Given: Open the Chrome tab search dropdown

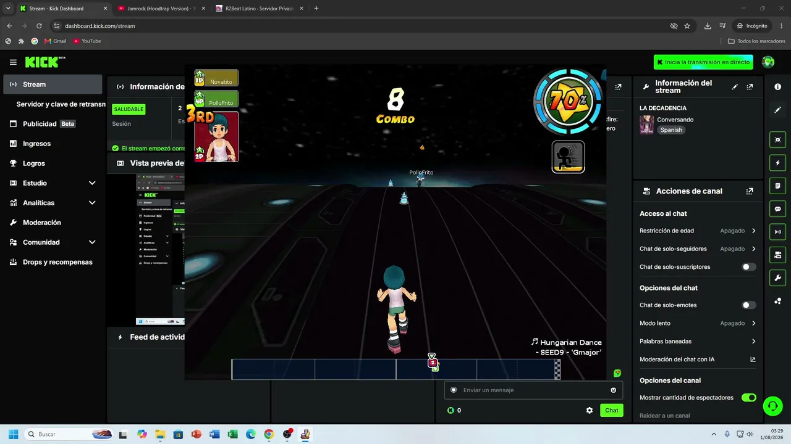Looking at the screenshot, I should [x=8, y=9].
